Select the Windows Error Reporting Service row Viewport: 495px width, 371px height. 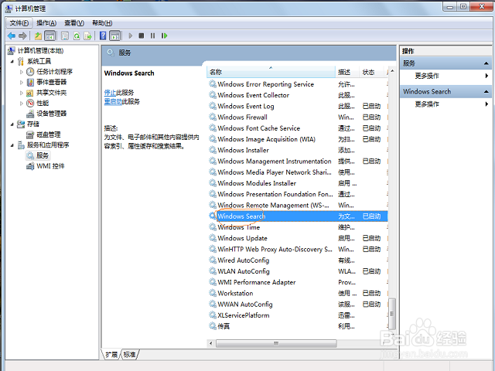click(x=298, y=84)
